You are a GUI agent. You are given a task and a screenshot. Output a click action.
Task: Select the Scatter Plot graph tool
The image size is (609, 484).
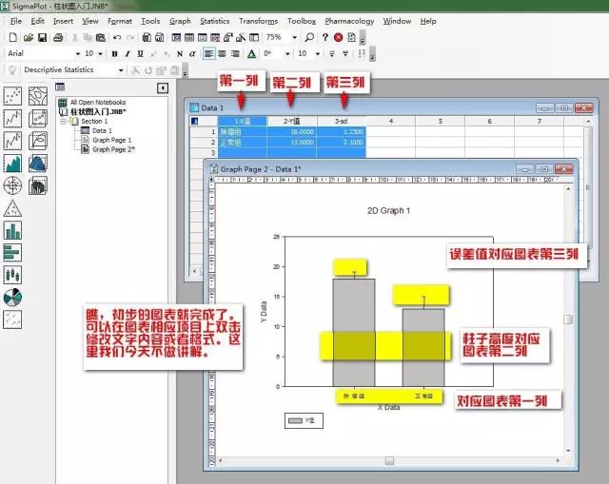[x=12, y=96]
